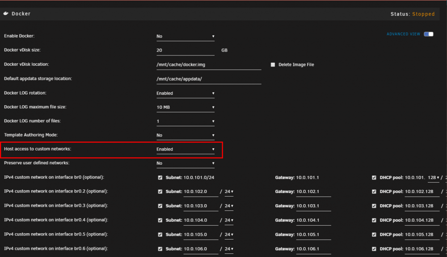
Task: Click Default appdata storage location field
Action: [209, 79]
